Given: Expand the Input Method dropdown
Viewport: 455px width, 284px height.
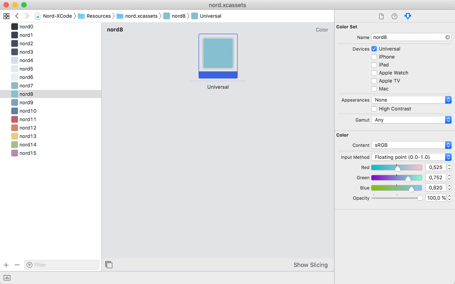Looking at the screenshot, I should point(411,157).
